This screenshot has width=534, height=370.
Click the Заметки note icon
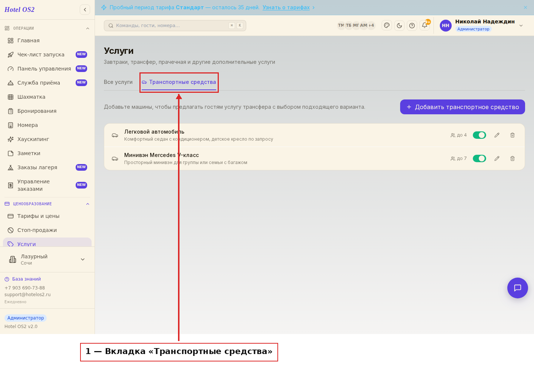point(11,153)
